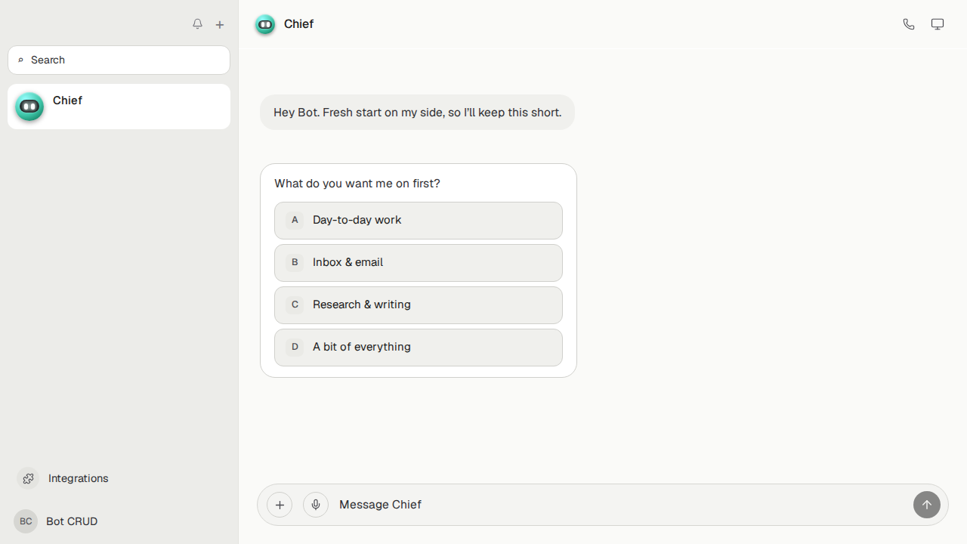Open Bot CRUD account menu
Viewport: 967px width, 544px height.
57,521
